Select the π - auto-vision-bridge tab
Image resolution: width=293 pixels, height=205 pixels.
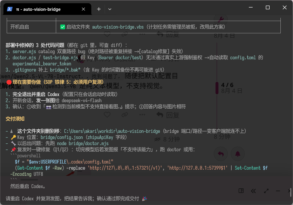click(x=47, y=9)
